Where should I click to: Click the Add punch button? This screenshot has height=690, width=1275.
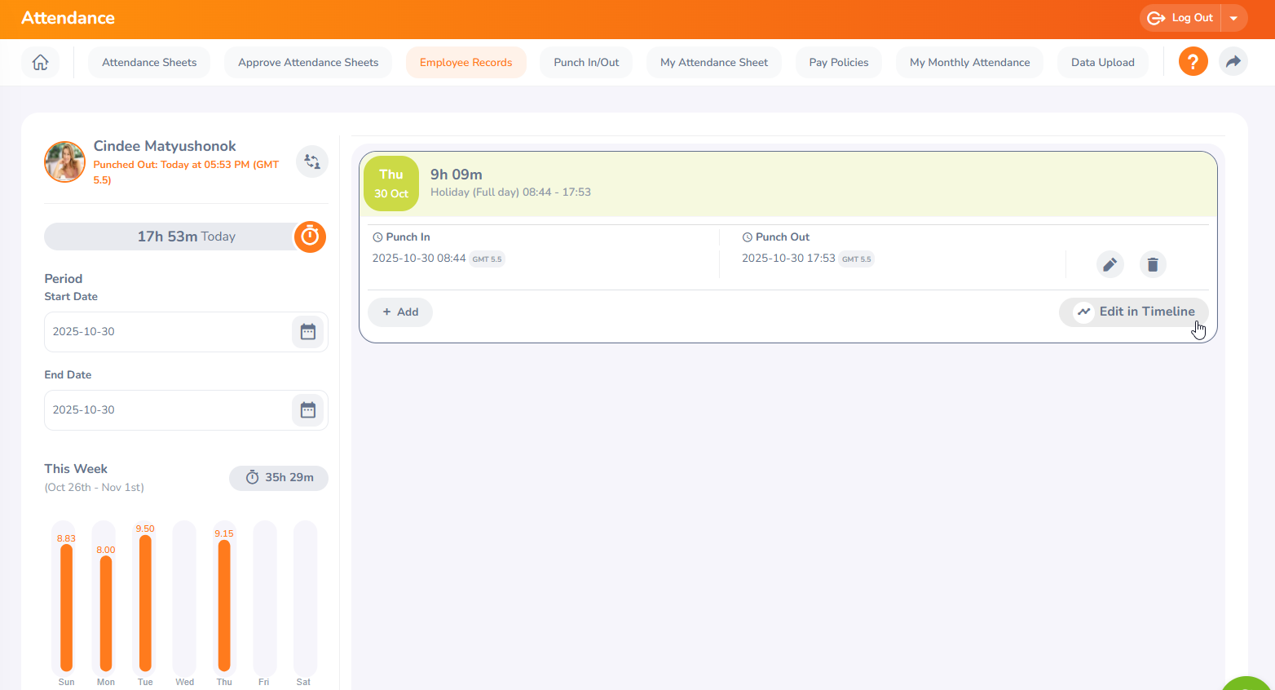(400, 312)
